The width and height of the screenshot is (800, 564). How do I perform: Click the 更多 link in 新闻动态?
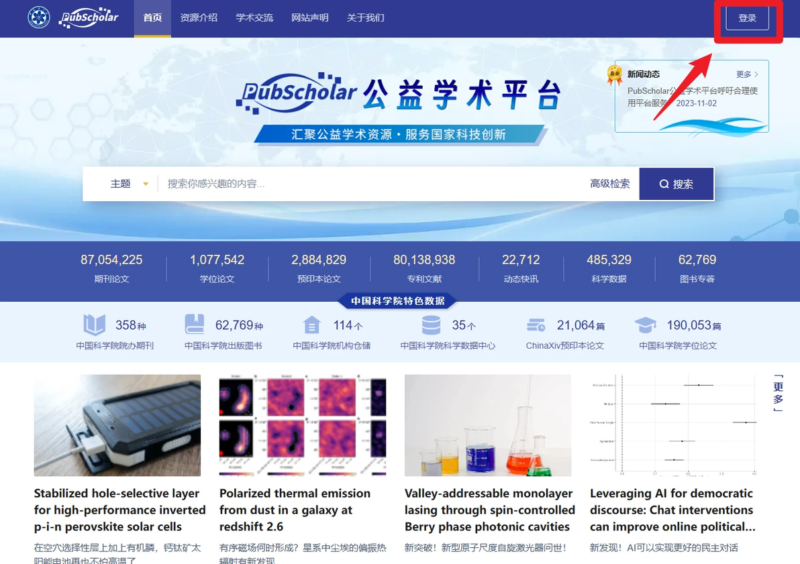(x=747, y=74)
